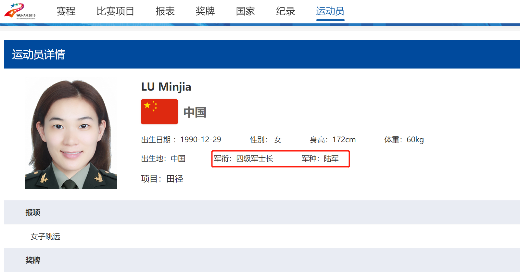
Task: Click the athlete portrait photo
Action: tap(71, 133)
